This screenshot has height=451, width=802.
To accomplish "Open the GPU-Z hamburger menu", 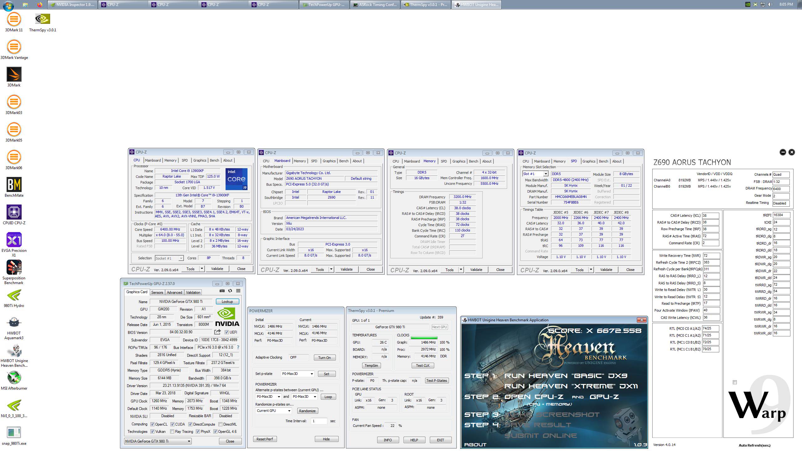I will tap(238, 291).
